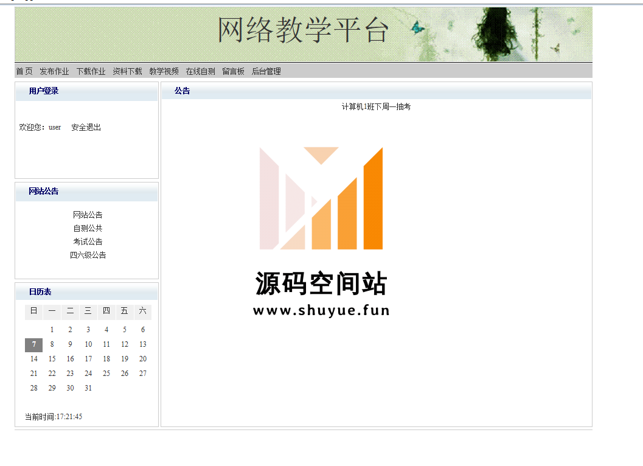Click the 四 weekday header in the calendar
Viewport: 643px width, 466px height.
point(106,311)
